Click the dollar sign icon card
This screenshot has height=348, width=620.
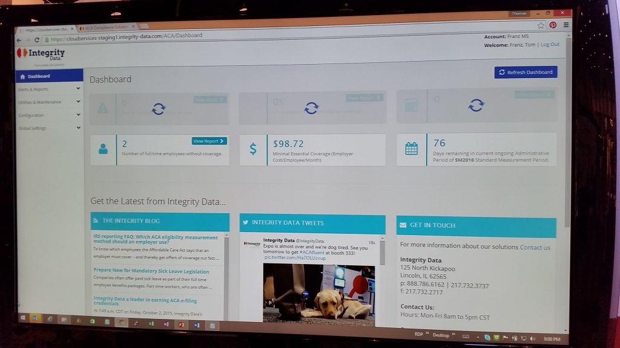[x=253, y=149]
